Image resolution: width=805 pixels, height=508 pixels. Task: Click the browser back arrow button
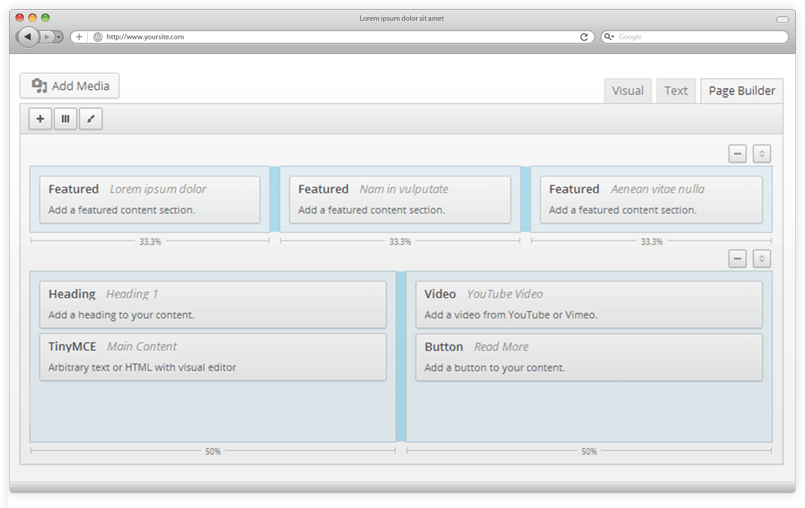[28, 37]
